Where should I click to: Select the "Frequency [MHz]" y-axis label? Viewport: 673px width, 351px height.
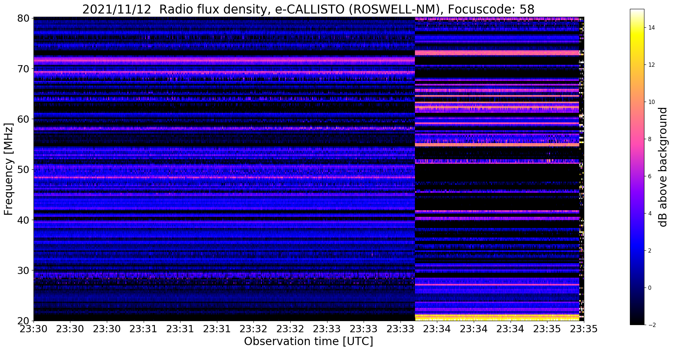point(9,169)
